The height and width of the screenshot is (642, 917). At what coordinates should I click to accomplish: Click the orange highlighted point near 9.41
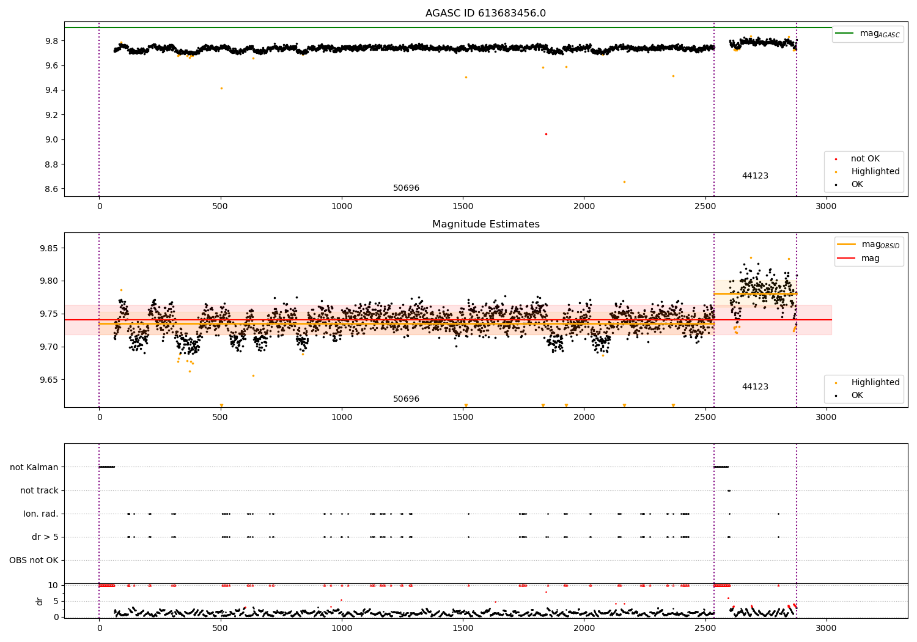[221, 88]
